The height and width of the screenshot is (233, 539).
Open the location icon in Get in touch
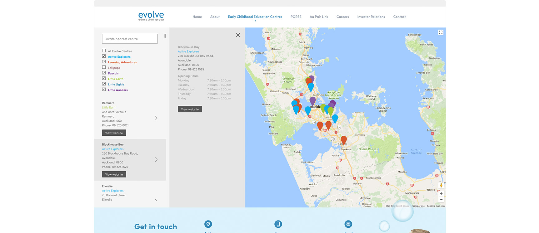click(x=208, y=224)
